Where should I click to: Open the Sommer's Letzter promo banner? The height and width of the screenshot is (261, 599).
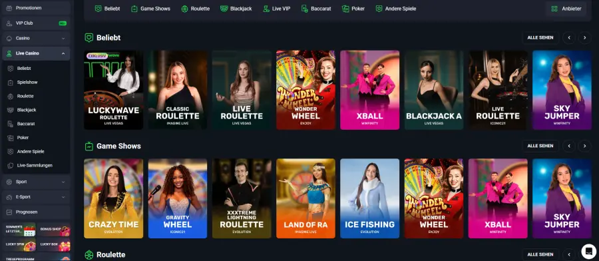pyautogui.click(x=20, y=230)
